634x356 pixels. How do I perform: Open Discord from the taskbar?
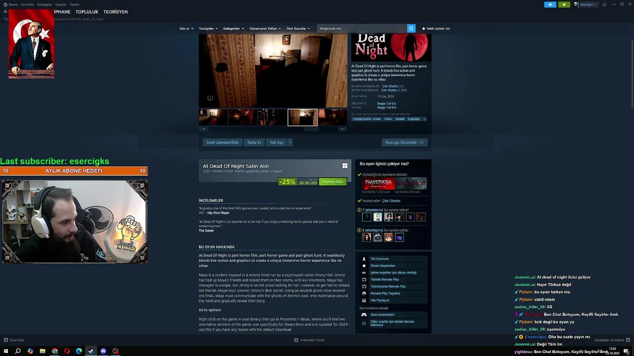[x=103, y=351]
